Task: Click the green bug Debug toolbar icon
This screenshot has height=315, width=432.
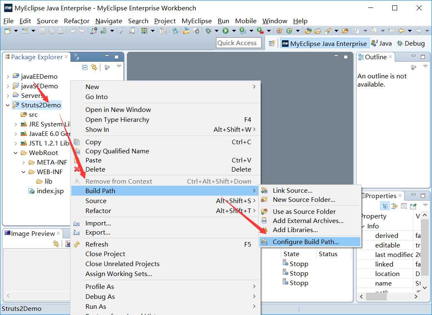Action: (208, 31)
